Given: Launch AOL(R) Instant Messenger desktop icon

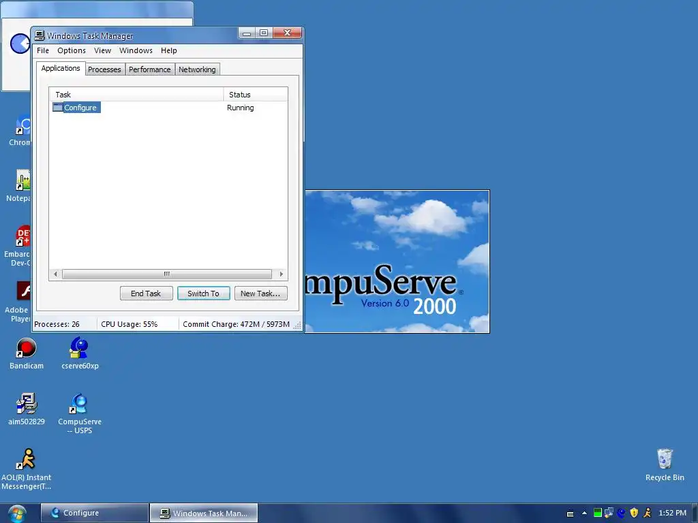Looking at the screenshot, I should 27,469.
